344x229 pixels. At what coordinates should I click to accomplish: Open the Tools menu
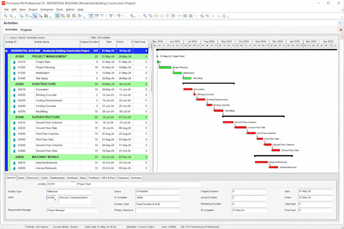tap(60, 10)
